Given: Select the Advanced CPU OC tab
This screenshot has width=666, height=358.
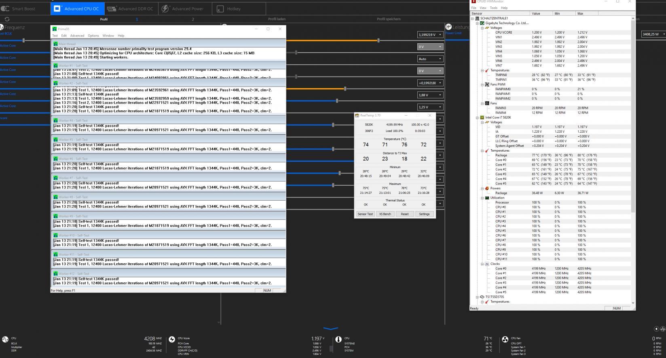Looking at the screenshot, I should pos(78,8).
